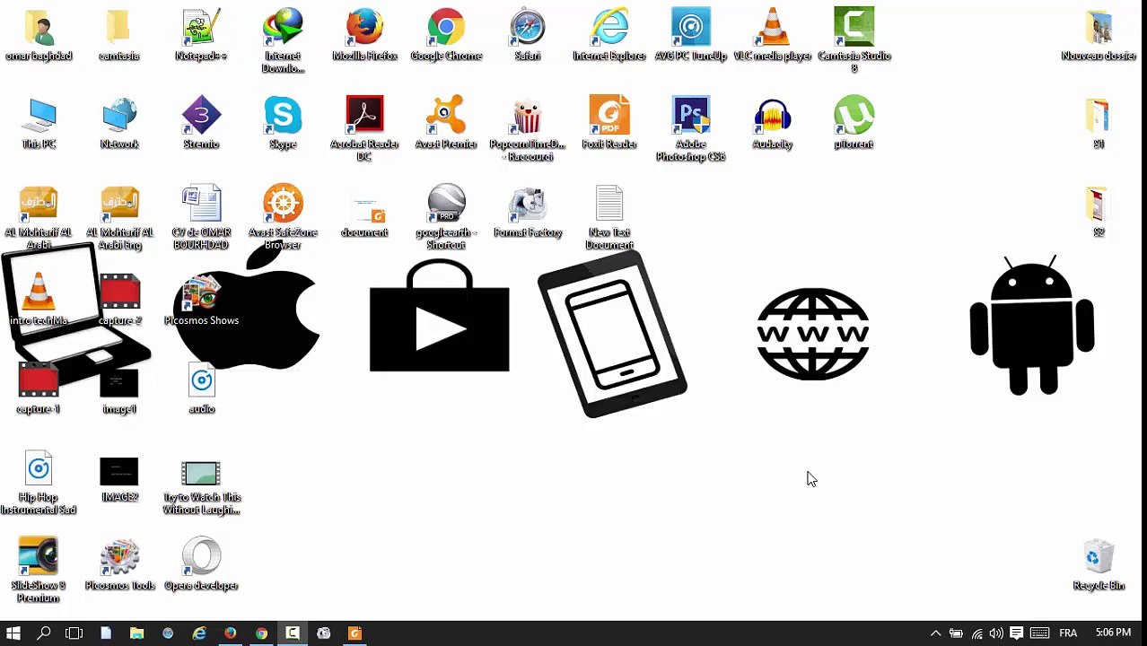Switch the FRA input language indicator
Screen dimensions: 1147x646
(1068, 633)
